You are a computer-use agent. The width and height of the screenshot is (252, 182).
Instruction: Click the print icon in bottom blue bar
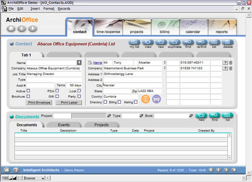7,170
